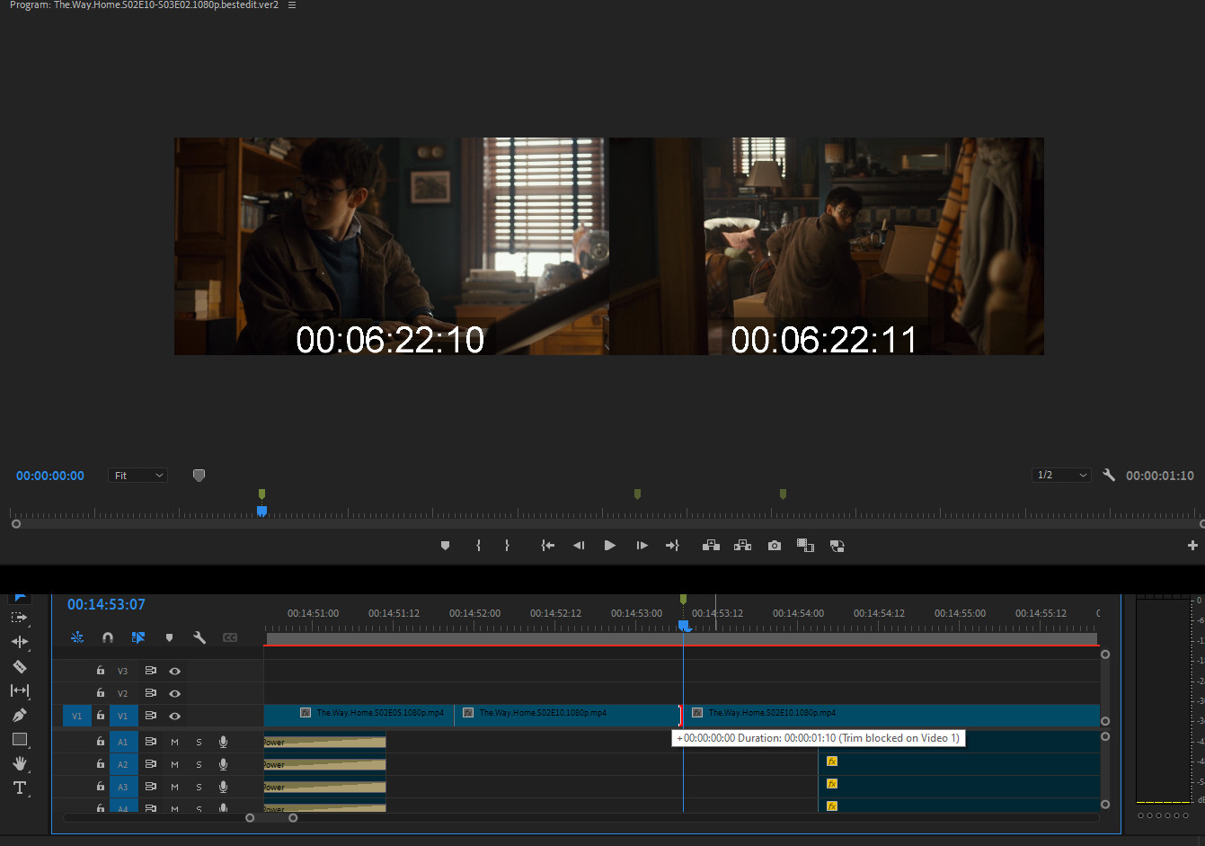1205x846 pixels.
Task: Lock the V1 track
Action: [x=101, y=716]
